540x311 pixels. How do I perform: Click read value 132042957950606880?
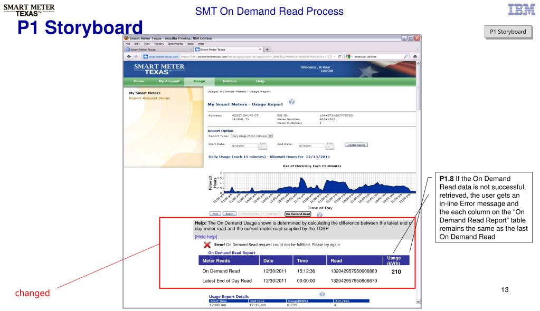tap(354, 271)
